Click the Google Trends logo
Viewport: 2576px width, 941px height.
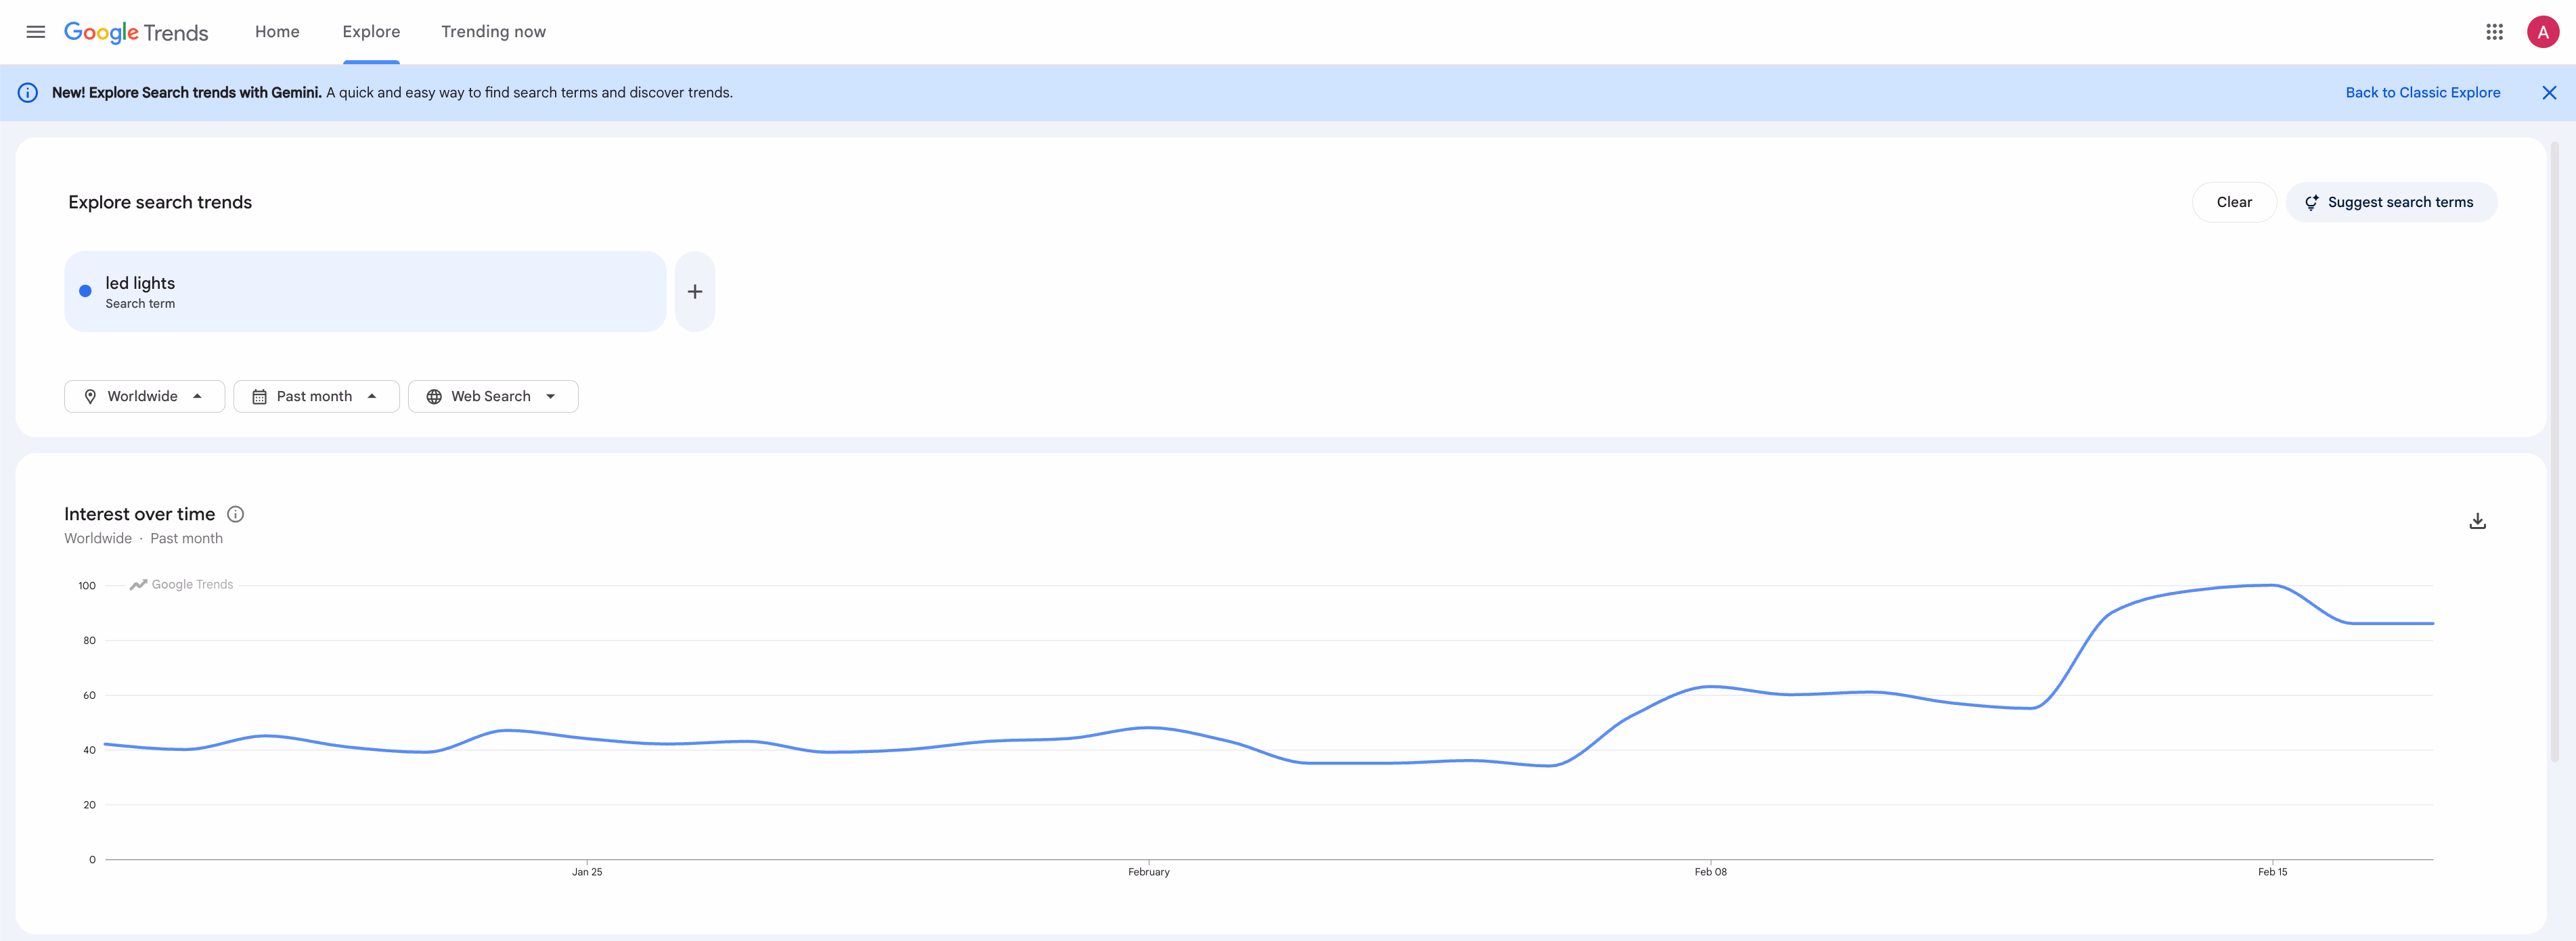click(136, 31)
